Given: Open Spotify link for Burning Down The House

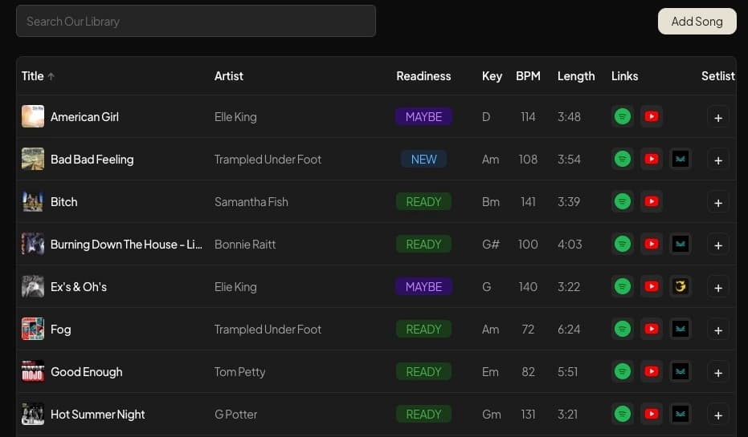Looking at the screenshot, I should tap(622, 245).
